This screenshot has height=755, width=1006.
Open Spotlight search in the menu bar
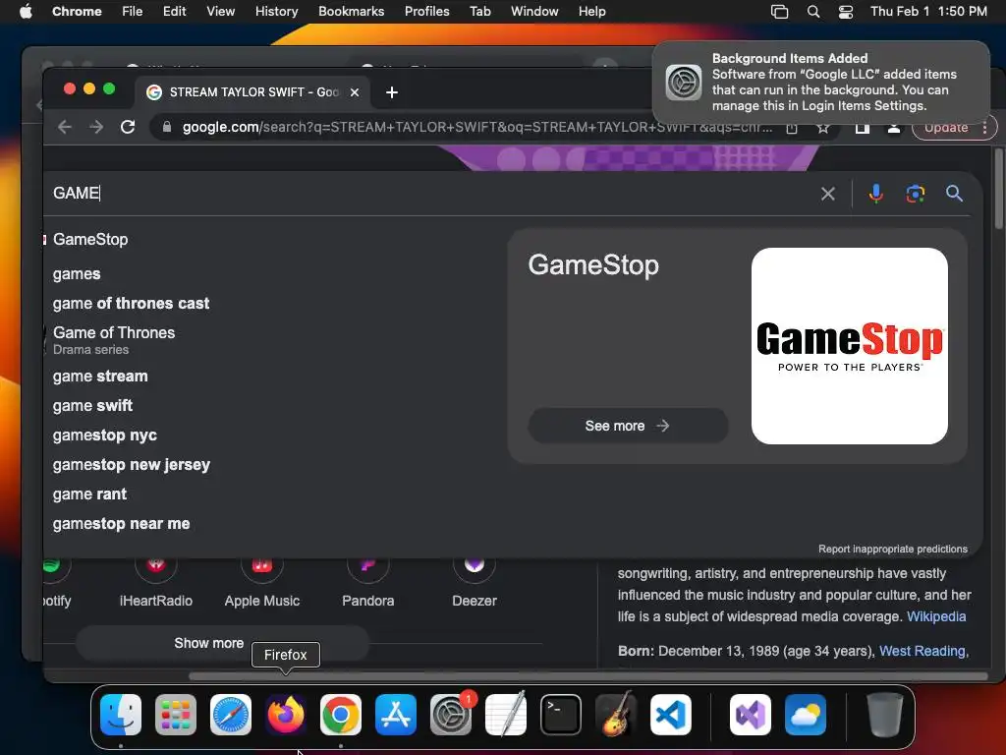[812, 12]
